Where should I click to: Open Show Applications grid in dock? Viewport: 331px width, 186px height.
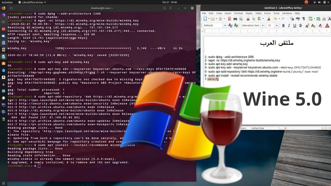3,183
